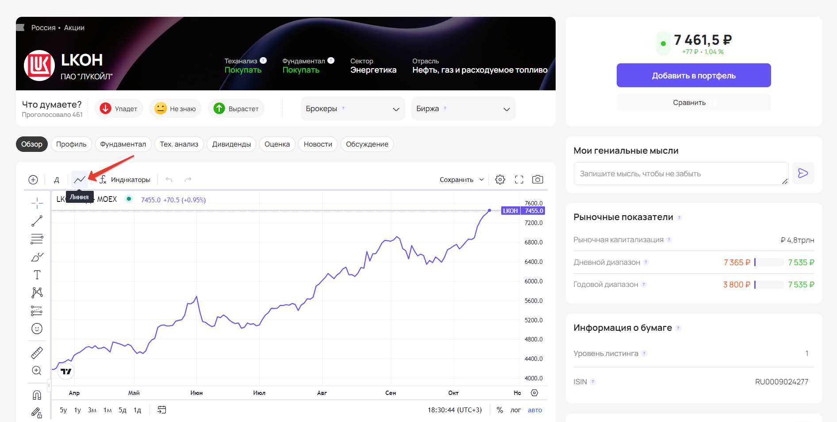Toggle the magnet mode icon
837x422 pixels.
tap(37, 395)
